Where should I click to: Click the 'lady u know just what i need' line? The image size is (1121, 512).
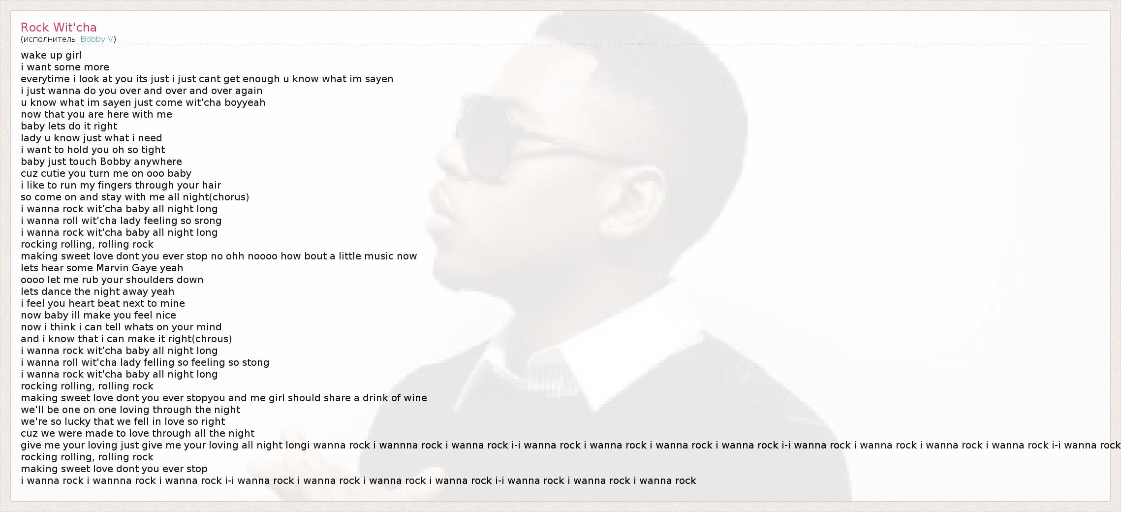click(92, 138)
